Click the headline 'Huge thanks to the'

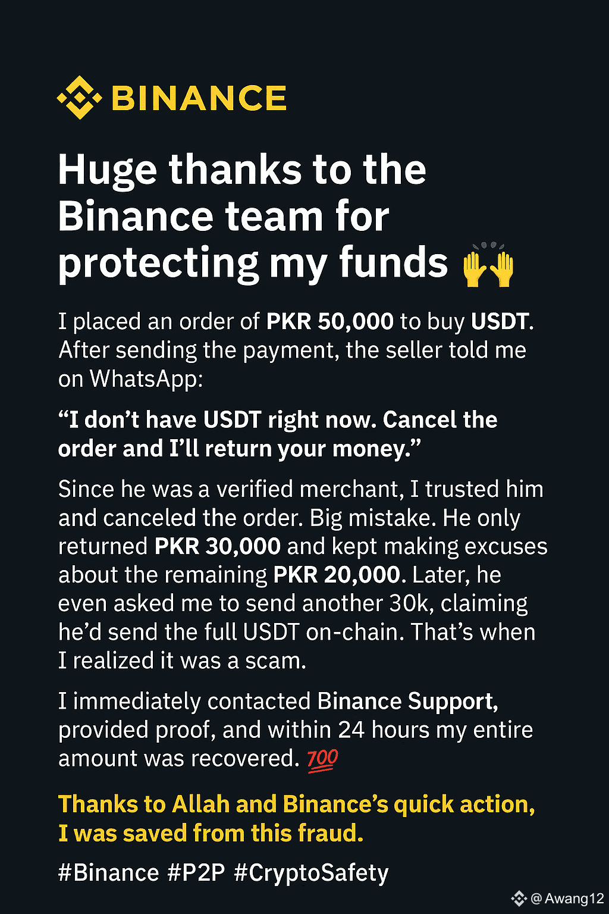coord(242,170)
